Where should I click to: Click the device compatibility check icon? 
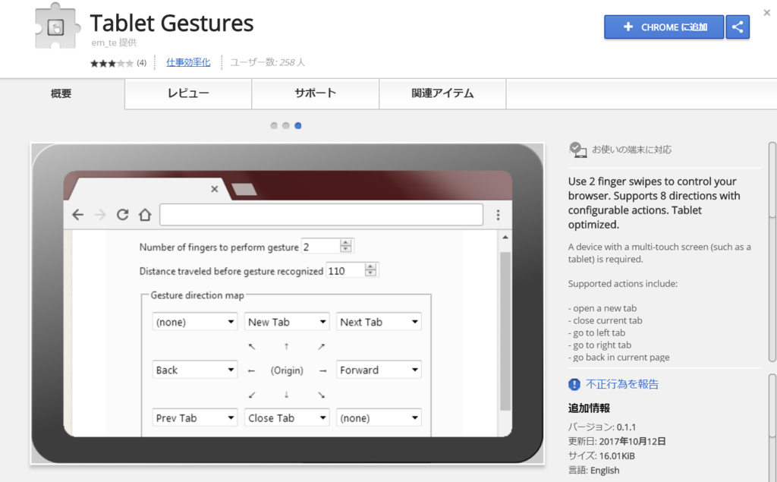pos(577,150)
